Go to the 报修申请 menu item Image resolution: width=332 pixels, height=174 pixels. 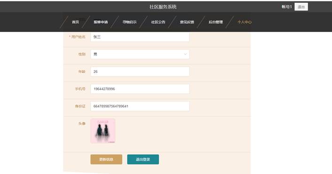[101, 22]
